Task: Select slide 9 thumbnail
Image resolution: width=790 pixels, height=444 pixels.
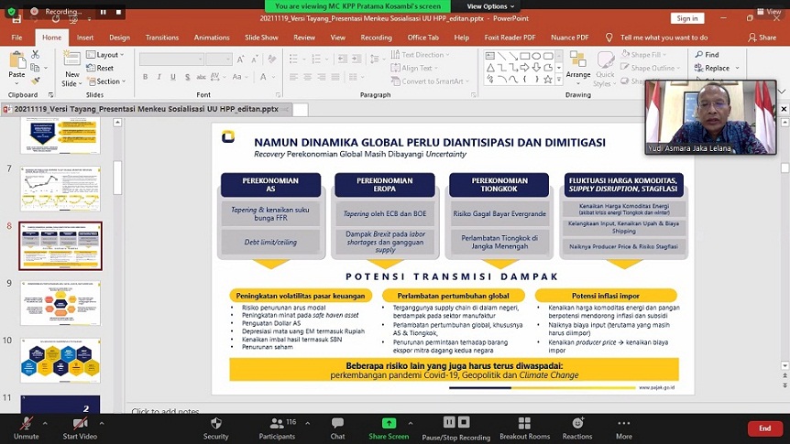Action: tap(60, 303)
